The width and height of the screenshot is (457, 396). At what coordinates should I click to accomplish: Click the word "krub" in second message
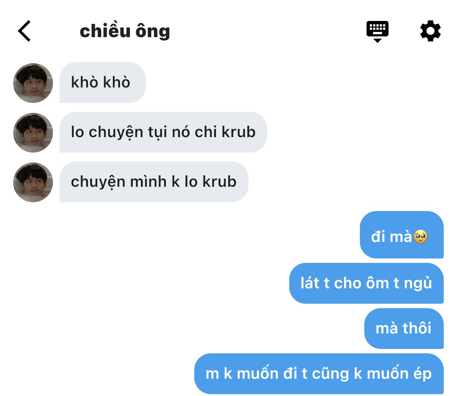pyautogui.click(x=239, y=132)
